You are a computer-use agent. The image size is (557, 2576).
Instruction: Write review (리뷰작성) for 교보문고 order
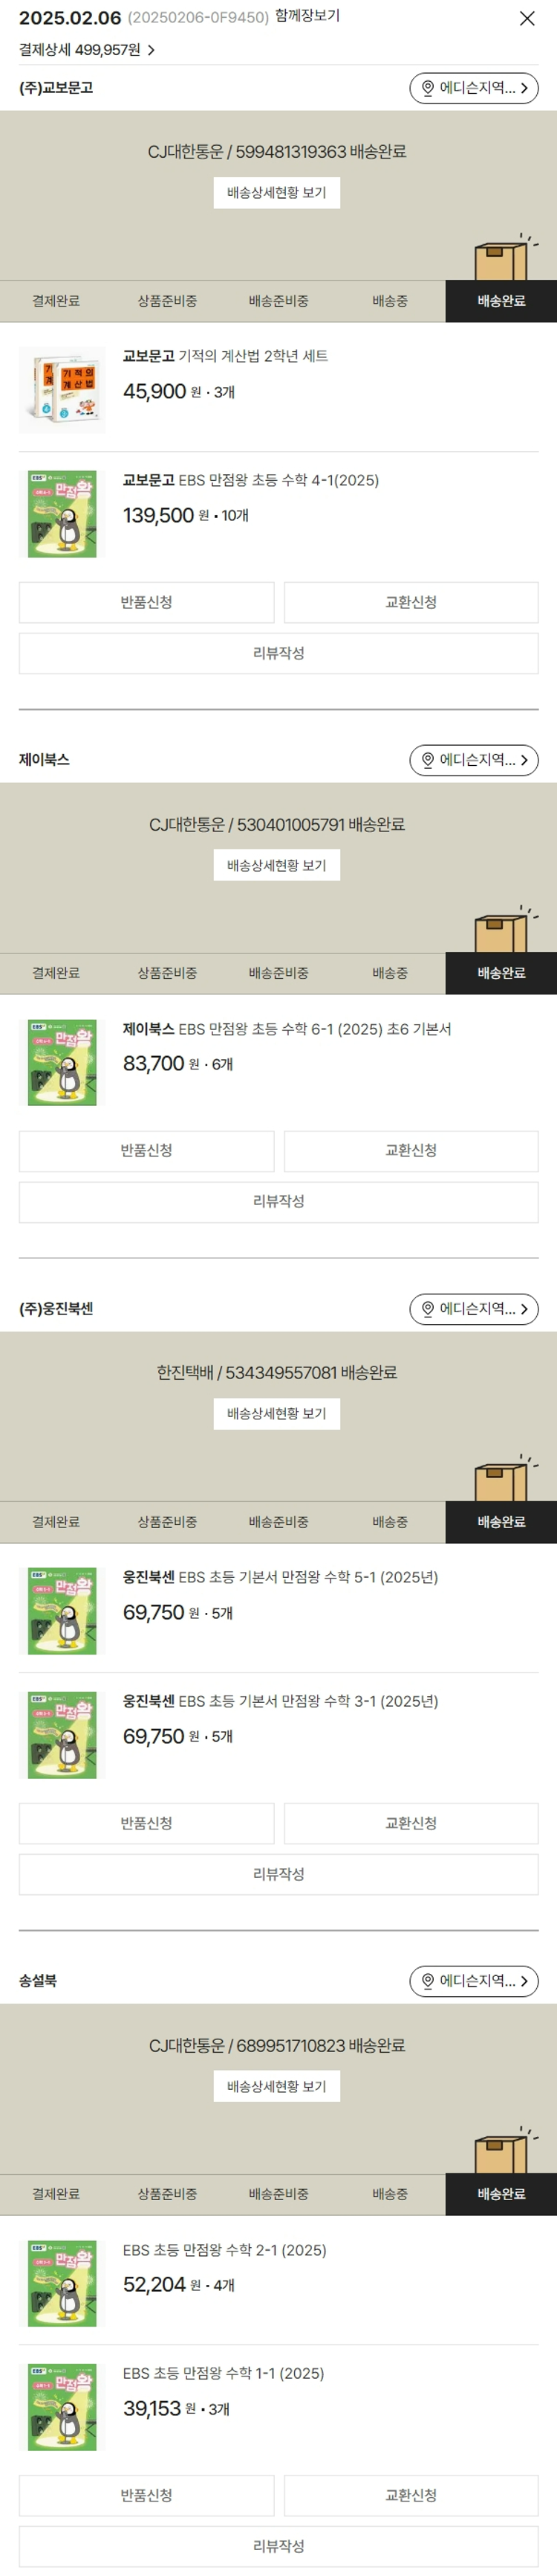[x=278, y=653]
